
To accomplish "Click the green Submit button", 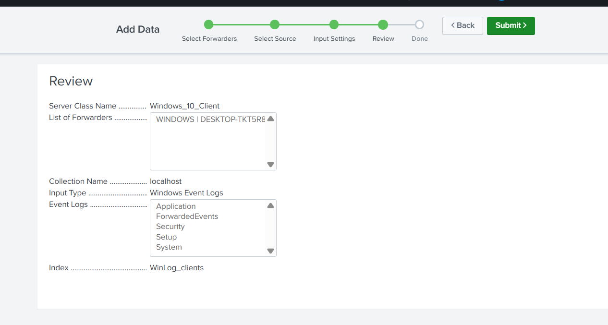I will tap(511, 26).
